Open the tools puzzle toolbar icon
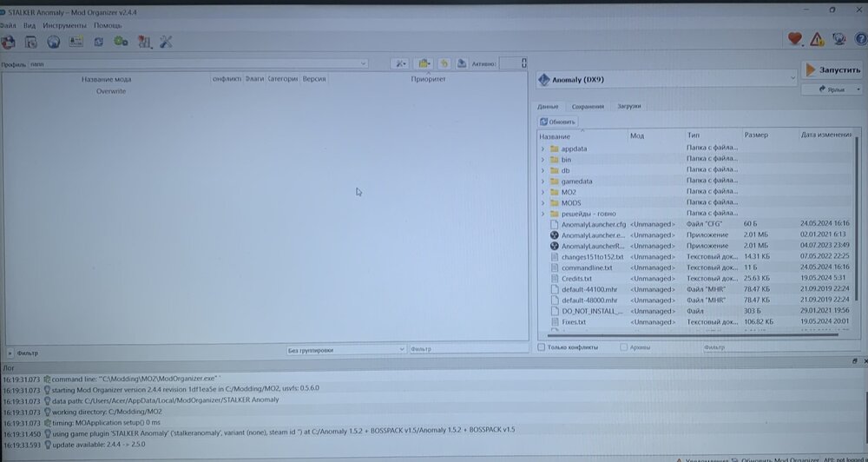This screenshot has height=462, width=868. [144, 42]
